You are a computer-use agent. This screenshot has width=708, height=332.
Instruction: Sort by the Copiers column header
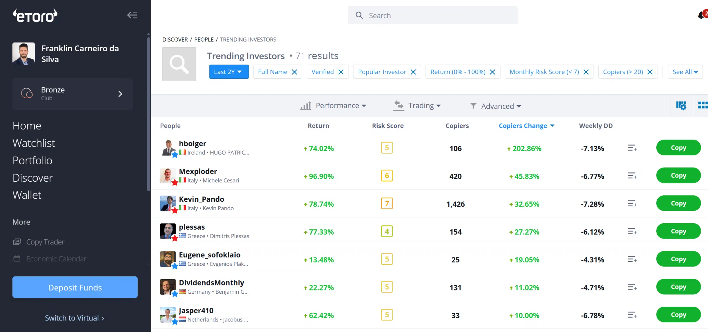pos(457,126)
